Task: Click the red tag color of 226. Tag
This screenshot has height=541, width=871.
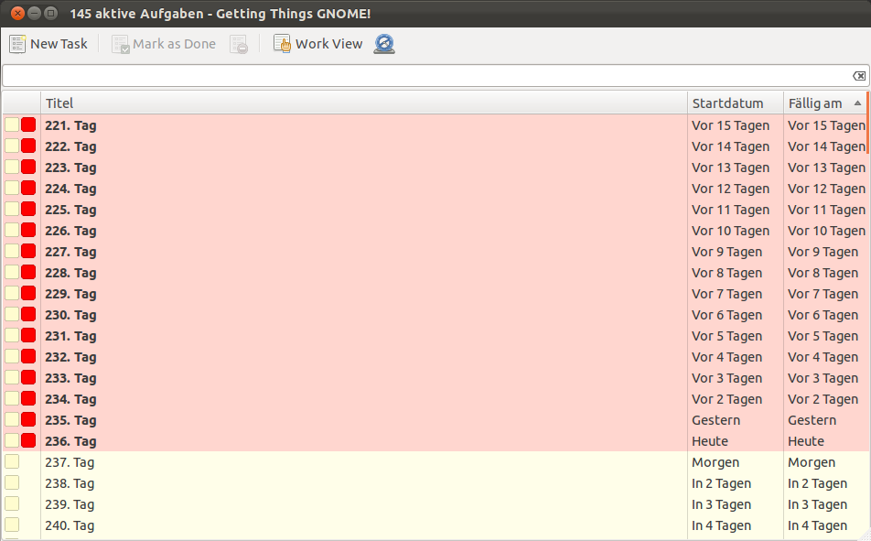Action: (x=28, y=230)
